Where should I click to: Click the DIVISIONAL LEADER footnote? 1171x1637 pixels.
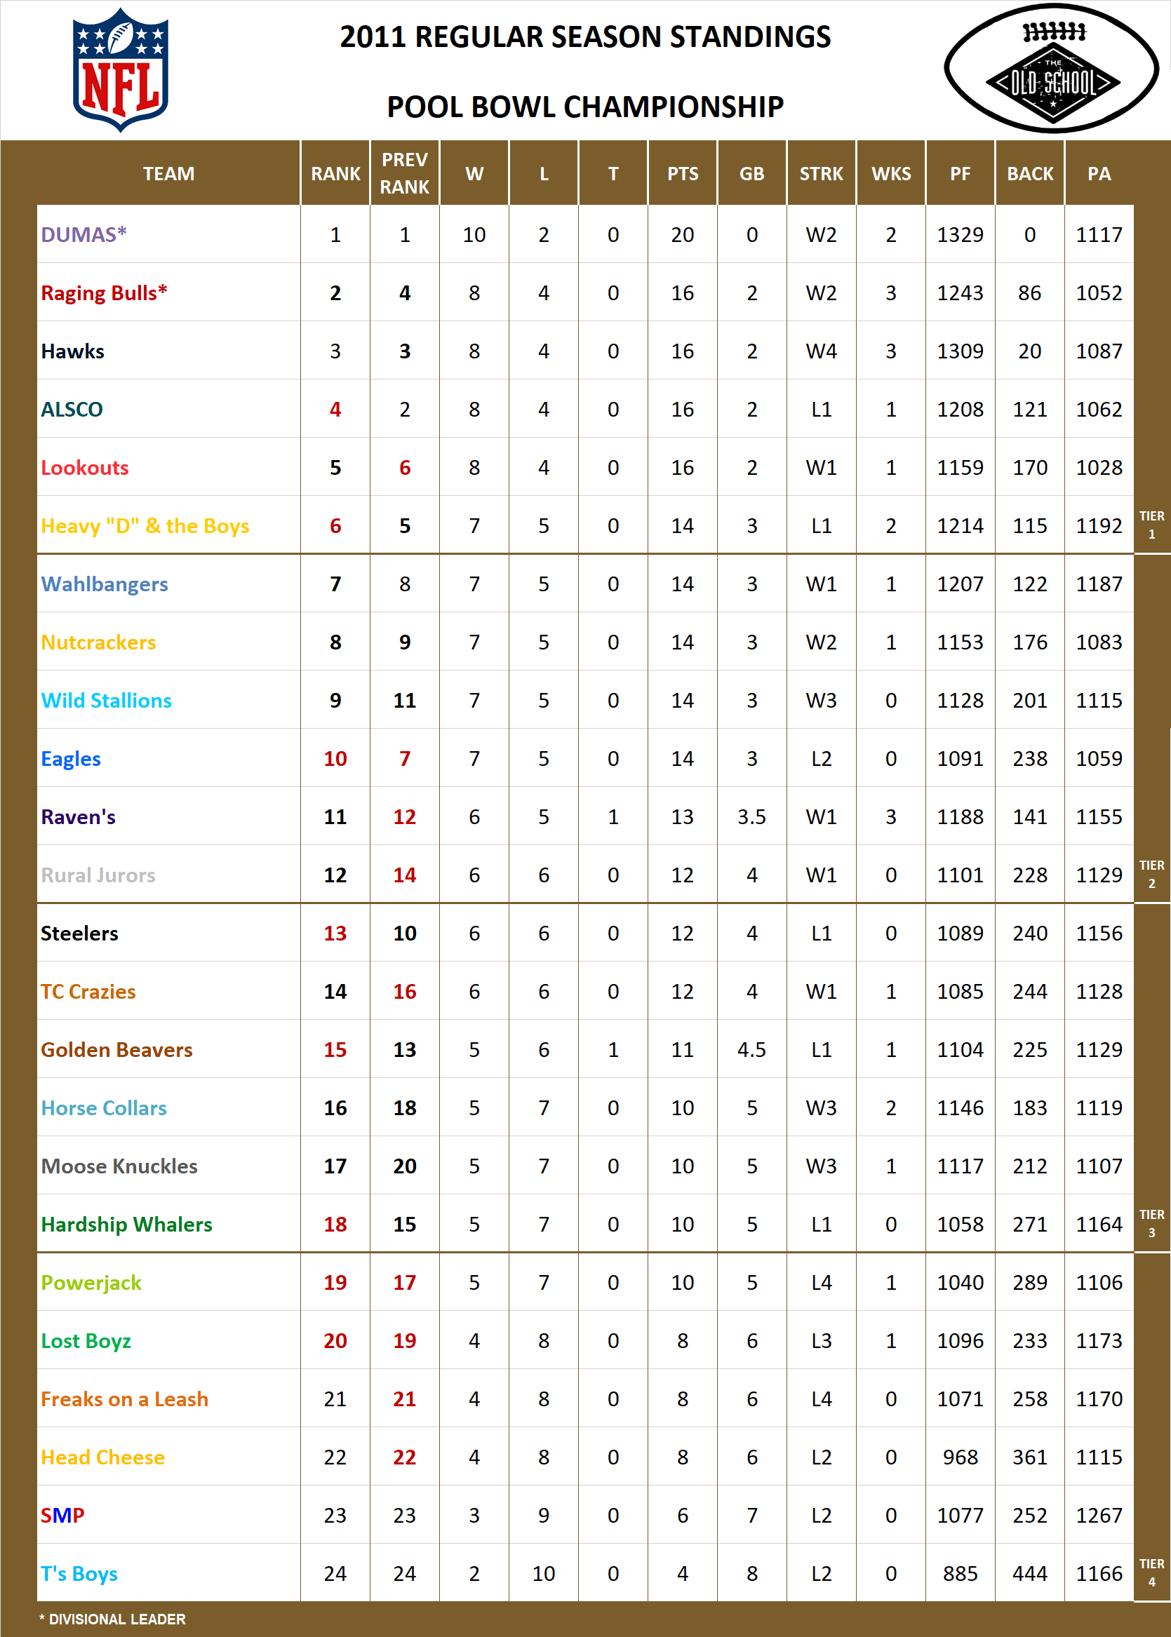click(x=113, y=1618)
